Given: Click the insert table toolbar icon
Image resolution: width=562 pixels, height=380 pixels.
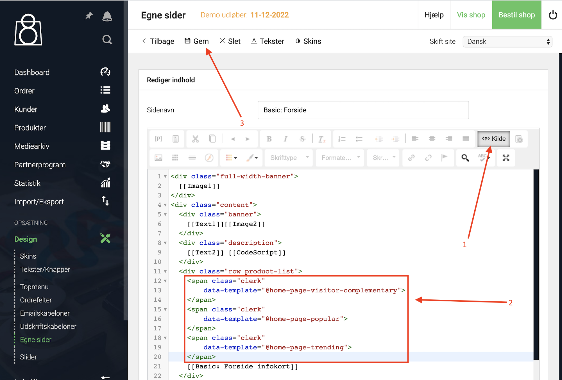Looking at the screenshot, I should 175,158.
